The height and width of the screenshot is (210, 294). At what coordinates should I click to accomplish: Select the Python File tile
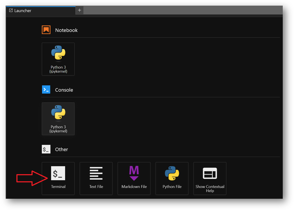(x=172, y=178)
